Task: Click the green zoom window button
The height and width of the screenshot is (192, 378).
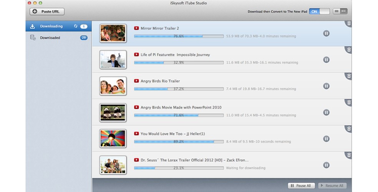Action: pyautogui.click(x=40, y=3)
